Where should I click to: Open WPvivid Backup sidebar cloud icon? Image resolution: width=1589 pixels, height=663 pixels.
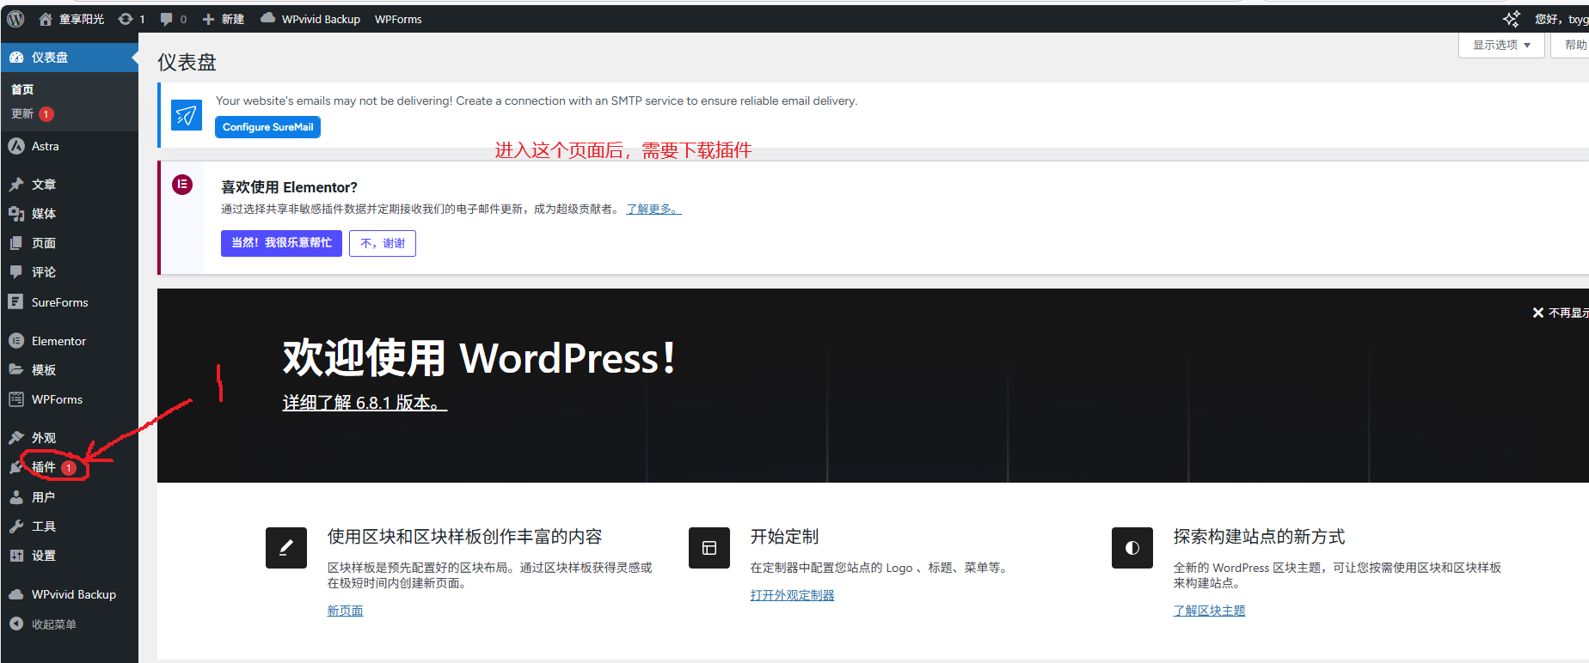(x=16, y=594)
